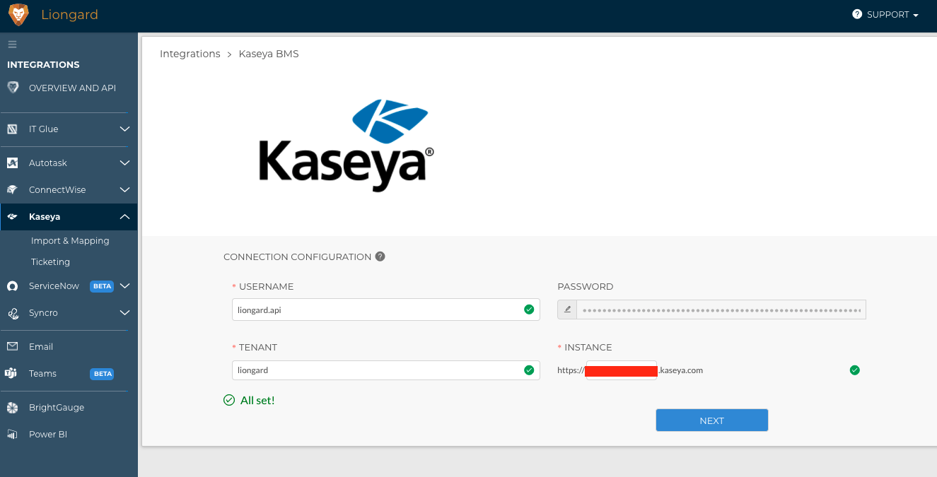The image size is (937, 477).
Task: Click the Liongard brand name
Action: tap(69, 15)
